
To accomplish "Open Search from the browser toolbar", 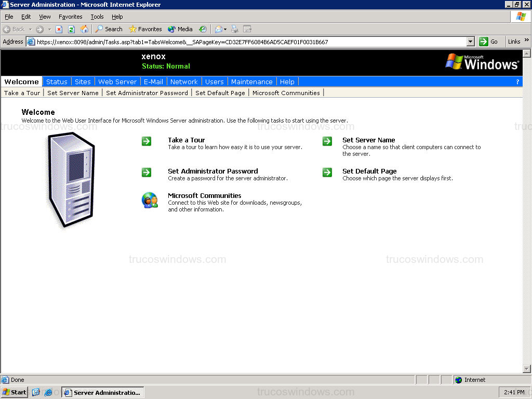I will 108,29.
